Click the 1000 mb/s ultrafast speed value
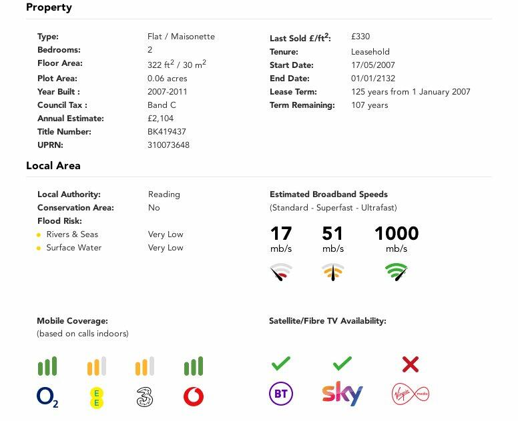 click(x=397, y=234)
